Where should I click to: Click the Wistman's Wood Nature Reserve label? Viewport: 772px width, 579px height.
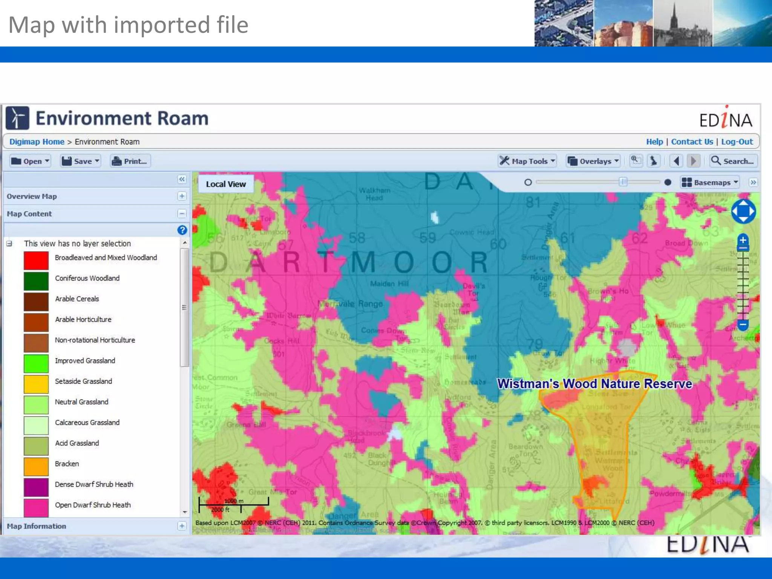pyautogui.click(x=594, y=384)
